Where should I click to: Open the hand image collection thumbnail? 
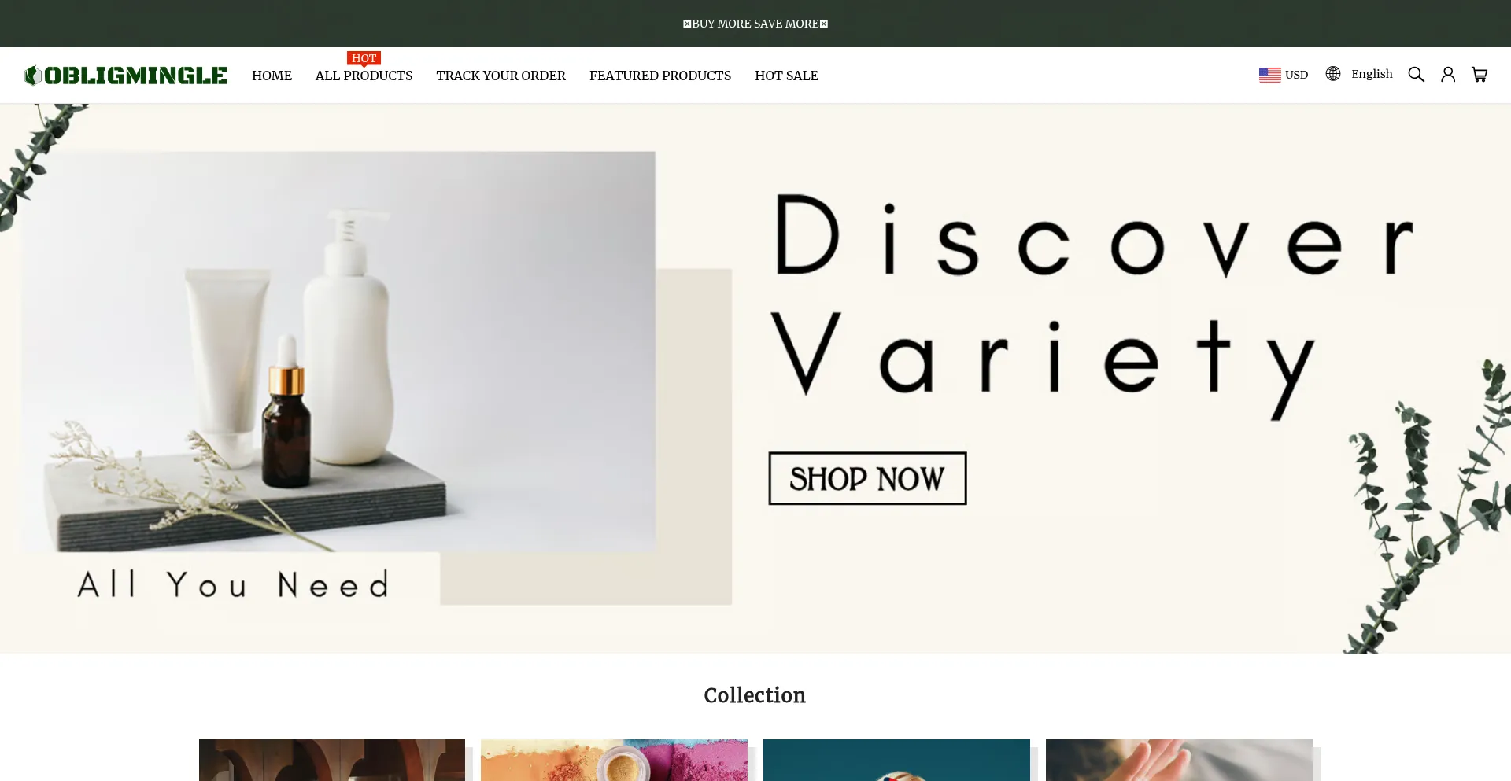[x=1179, y=760]
